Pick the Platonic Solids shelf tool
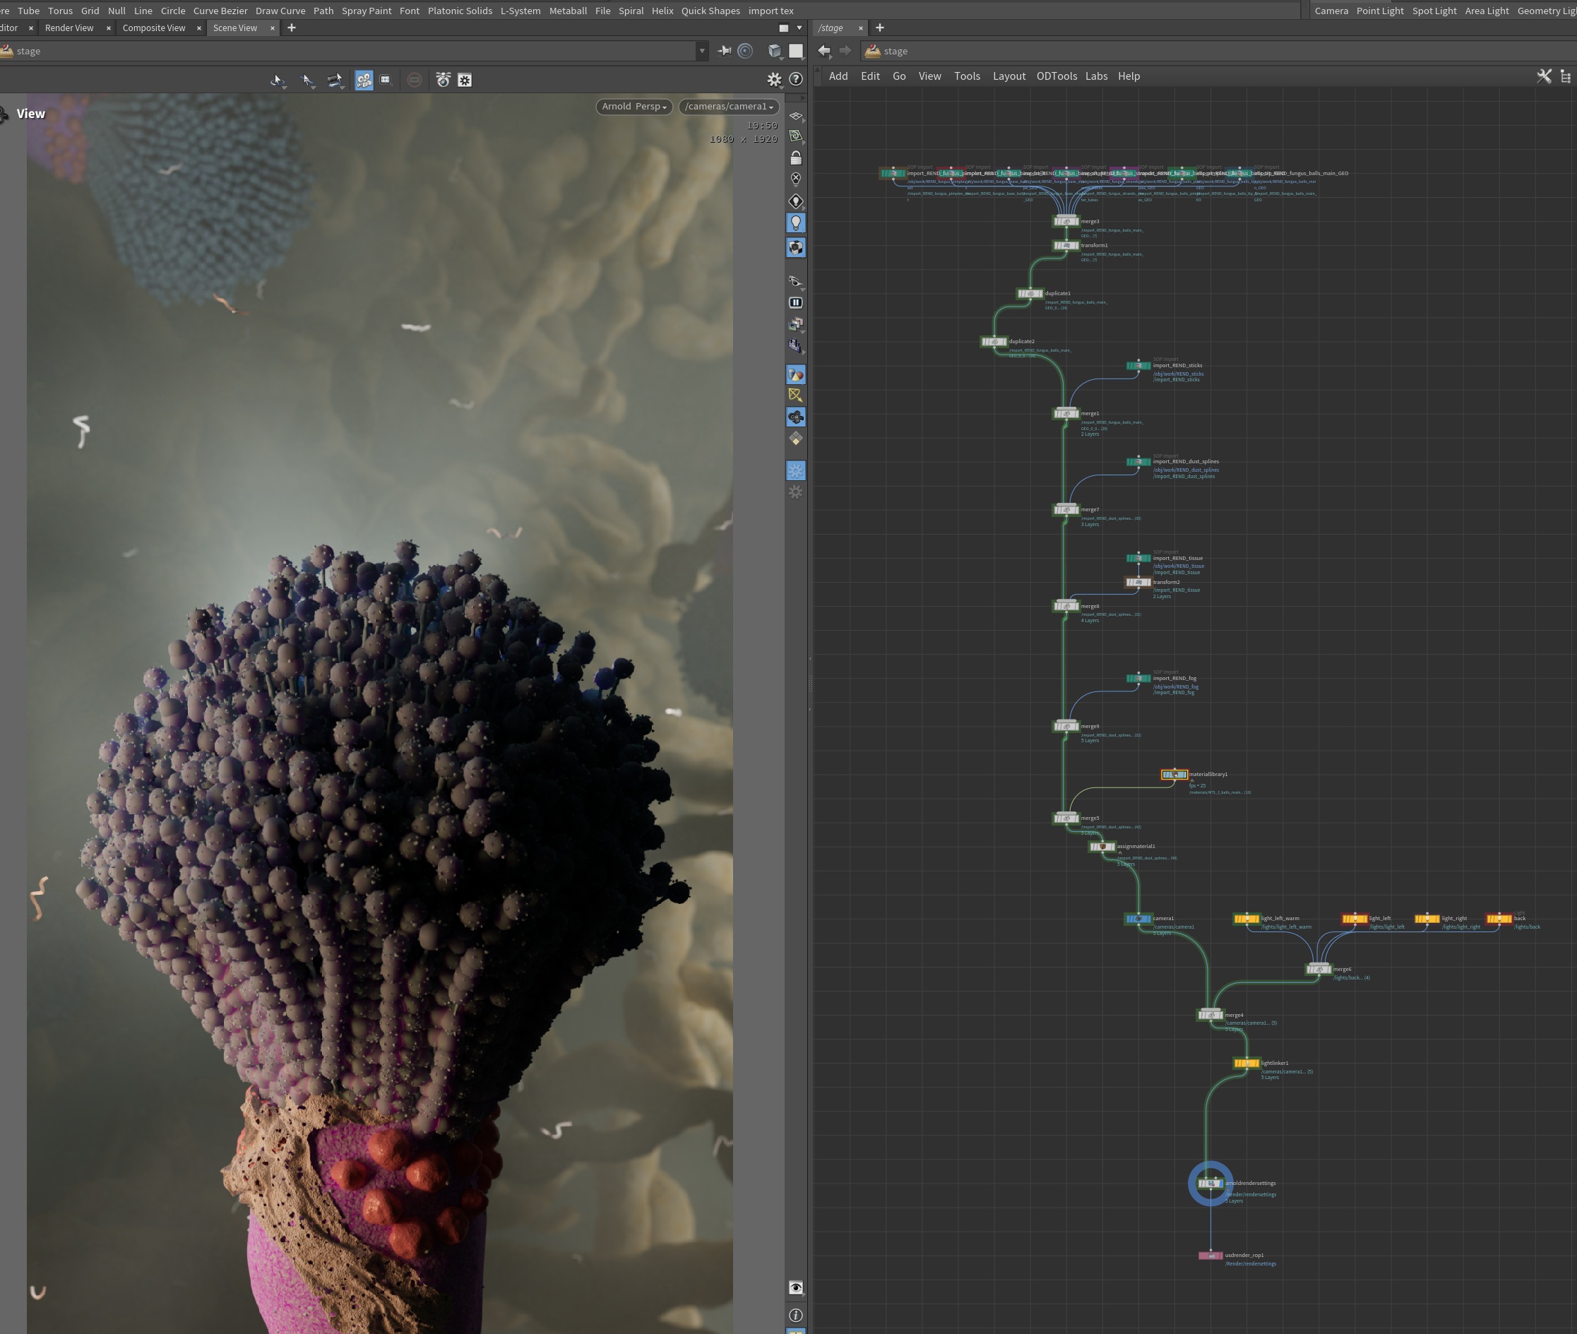1577x1334 pixels. coord(460,11)
